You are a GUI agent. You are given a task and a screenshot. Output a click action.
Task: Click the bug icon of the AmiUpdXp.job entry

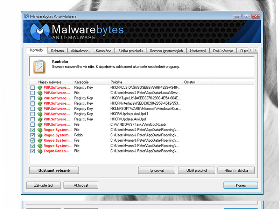pos(40,125)
